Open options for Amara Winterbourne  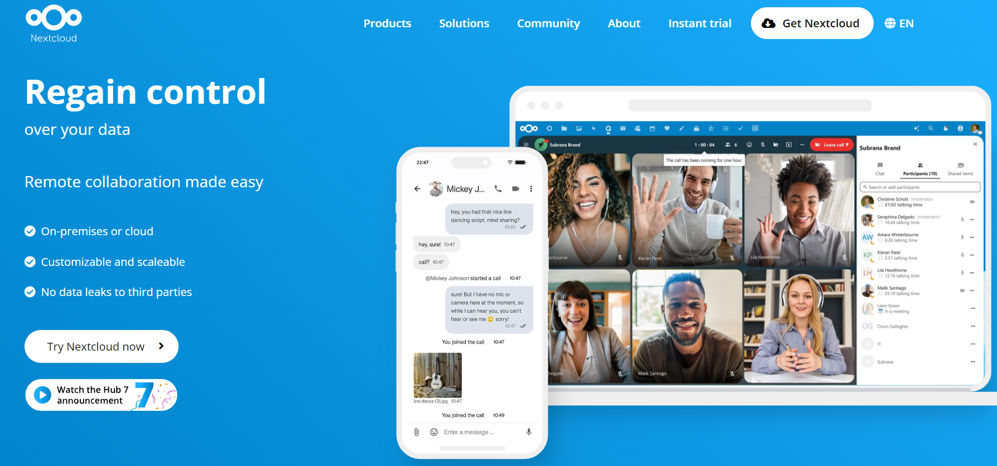coord(972,237)
